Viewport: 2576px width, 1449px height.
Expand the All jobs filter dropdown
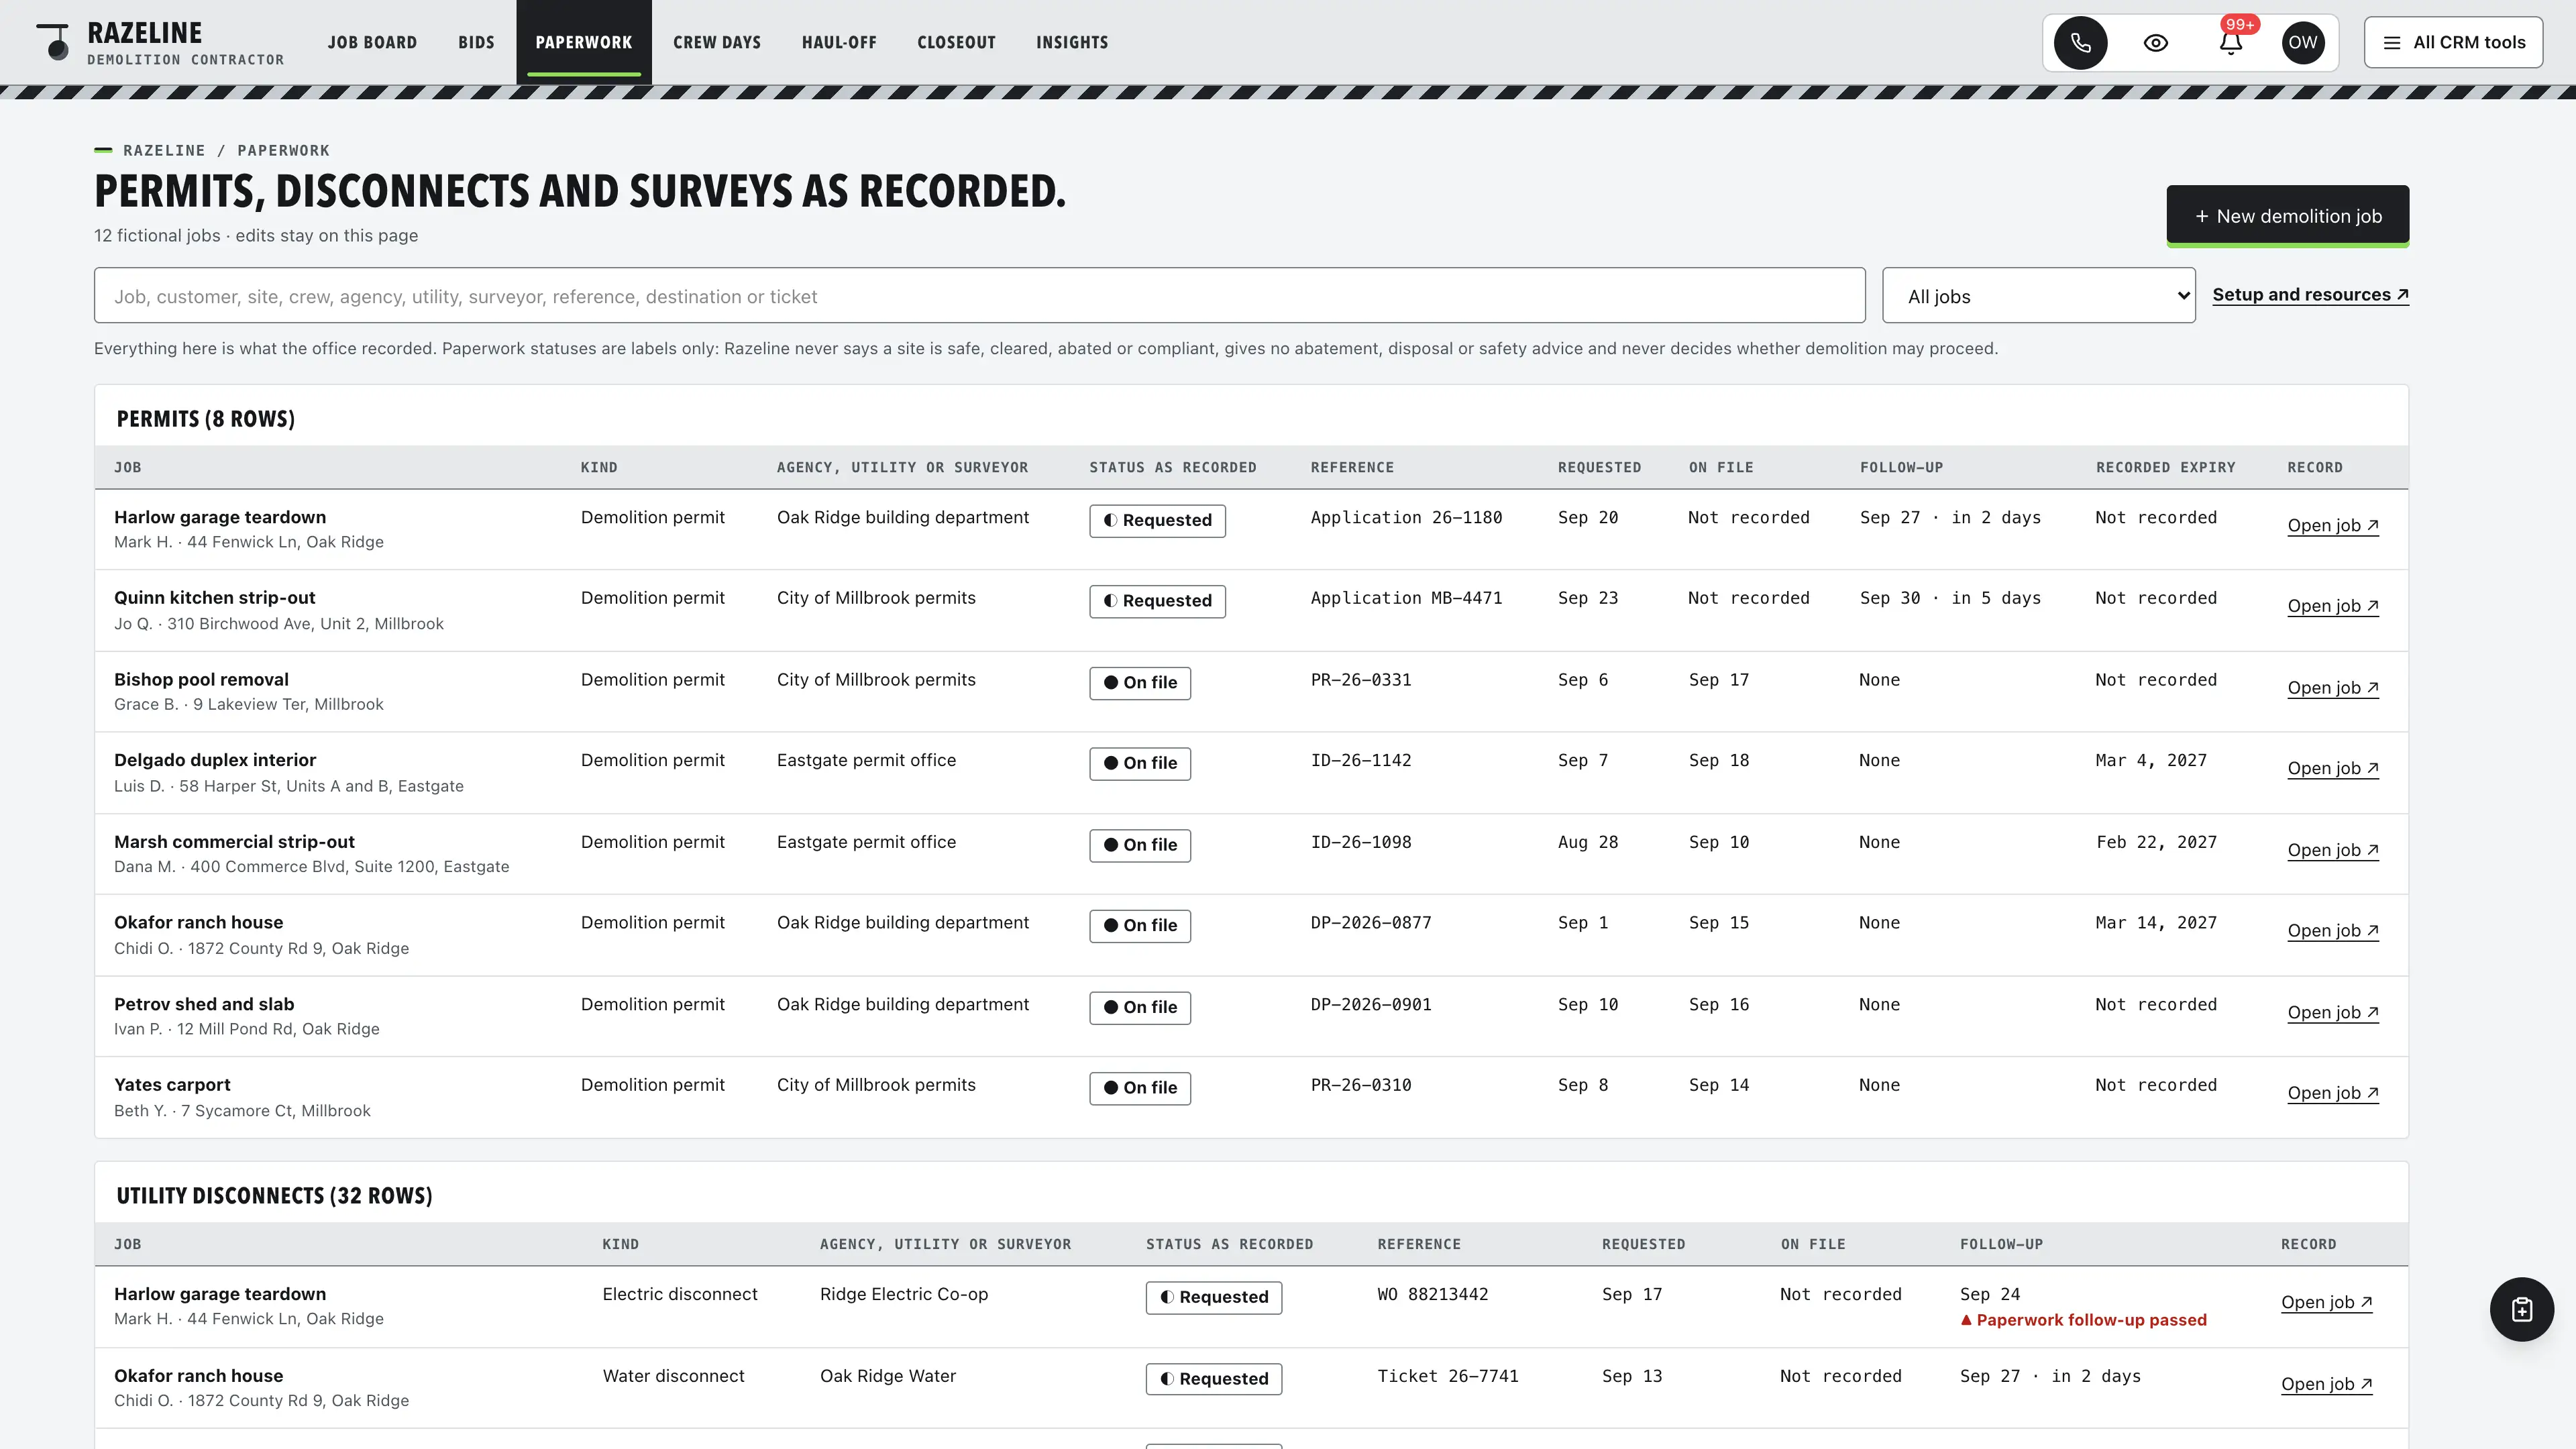click(x=2038, y=296)
